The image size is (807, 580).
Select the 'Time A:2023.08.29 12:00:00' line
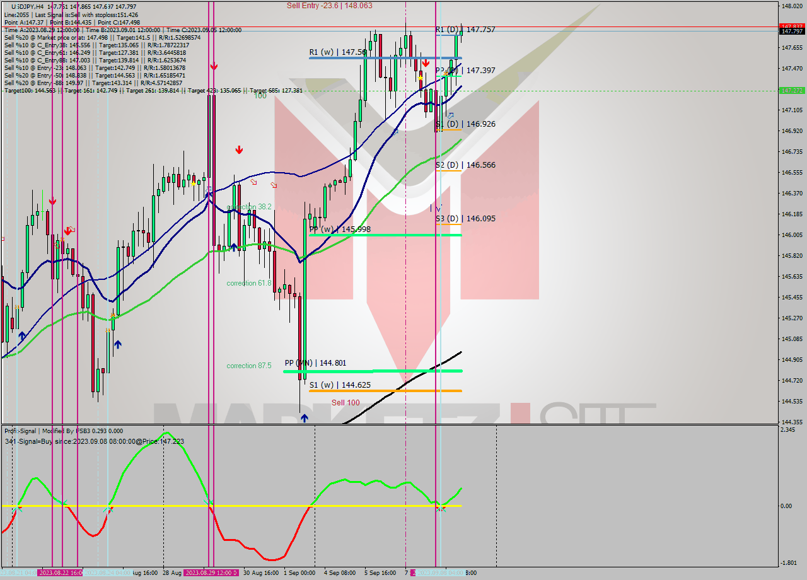click(x=122, y=30)
